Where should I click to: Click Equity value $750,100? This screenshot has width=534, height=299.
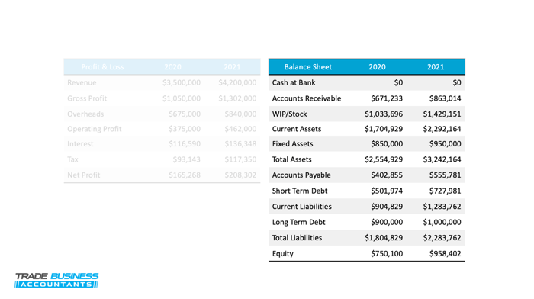pyautogui.click(x=387, y=254)
